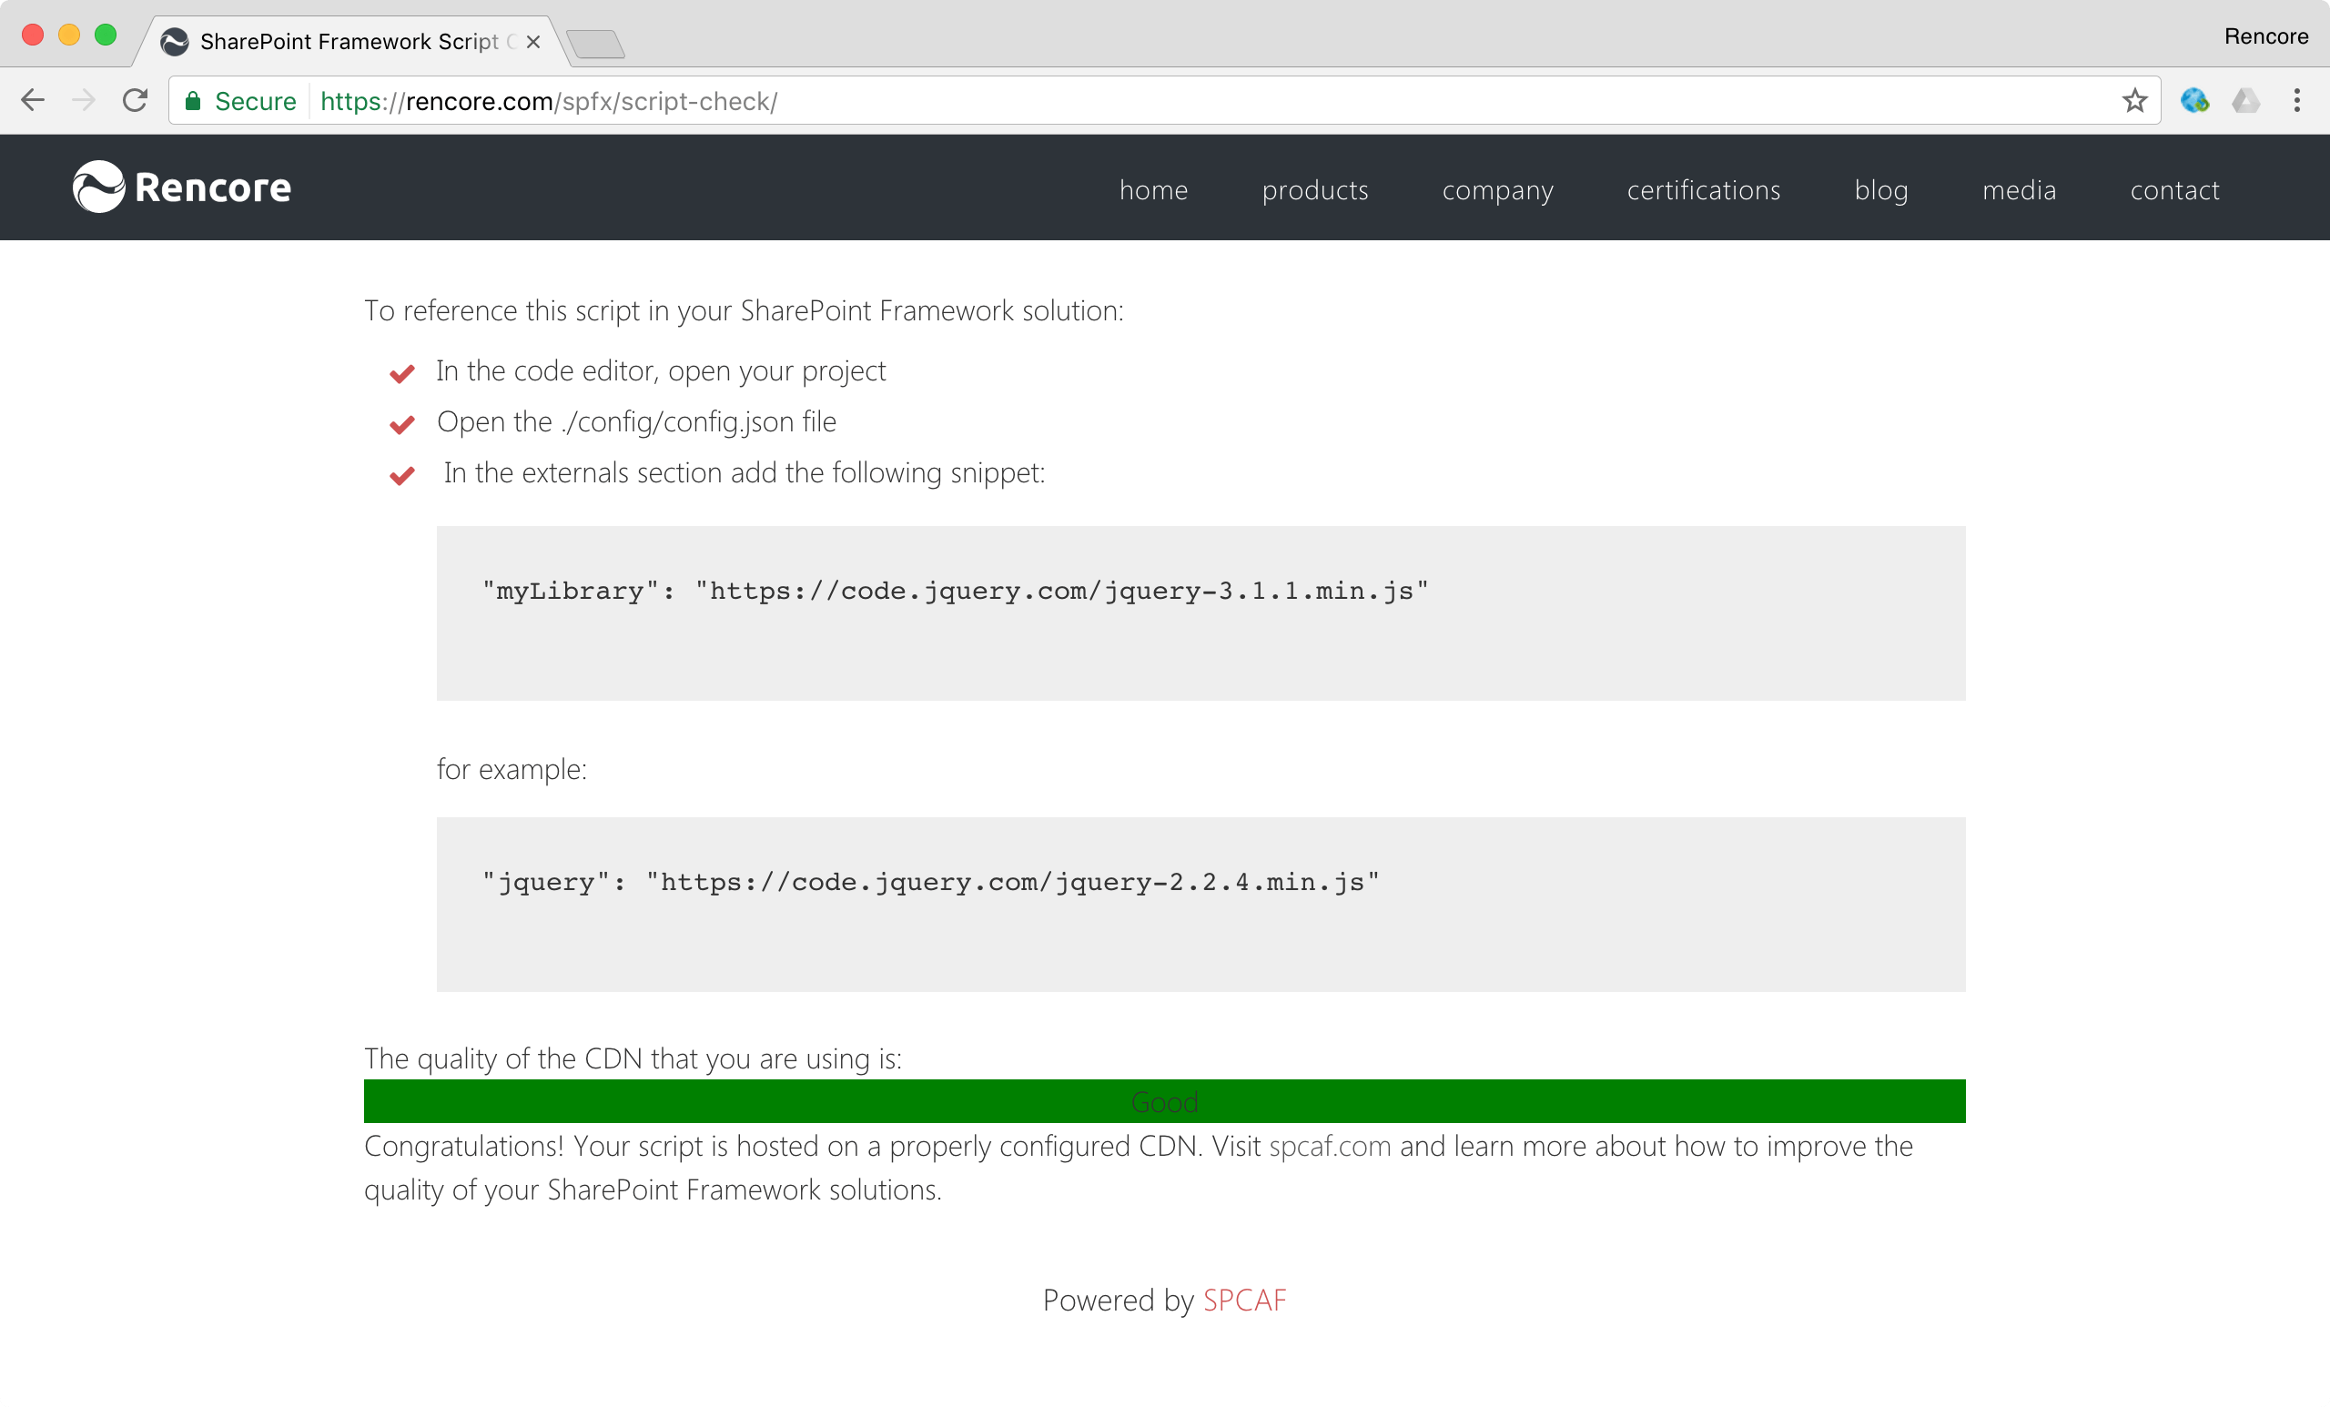Viewport: 2330px width, 1407px height.
Task: Click the Google Drive extension icon
Action: click(x=2244, y=101)
